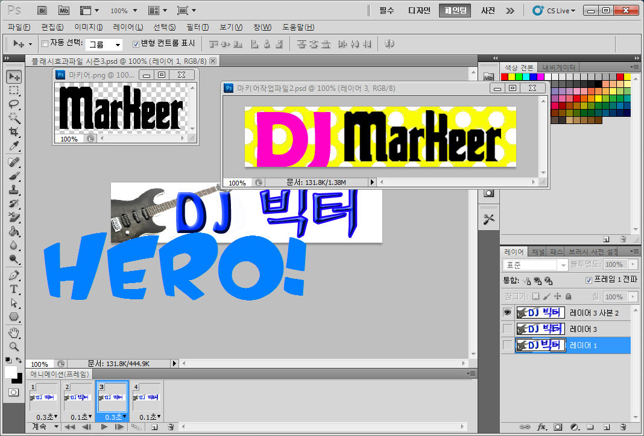Switch to the Paths tab (패스)
Image resolution: width=644 pixels, height=436 pixels.
pyautogui.click(x=556, y=252)
